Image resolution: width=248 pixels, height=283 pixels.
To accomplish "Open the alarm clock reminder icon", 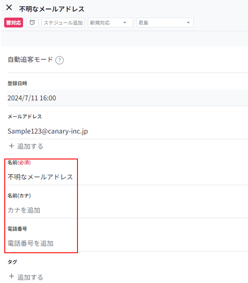I will click(32, 22).
